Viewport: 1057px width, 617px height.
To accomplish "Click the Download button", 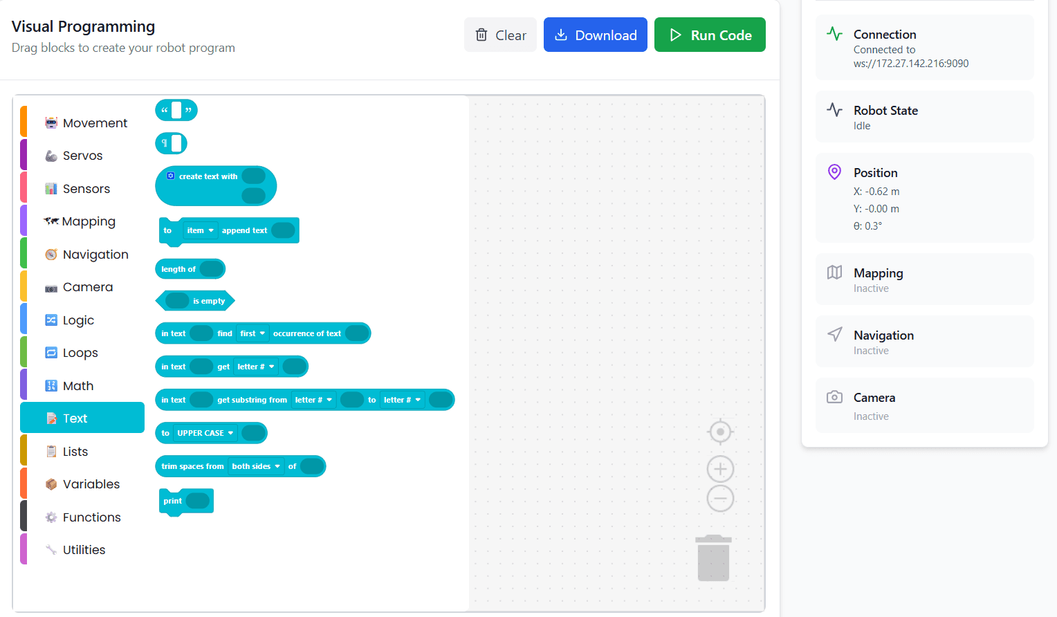I will 595,35.
